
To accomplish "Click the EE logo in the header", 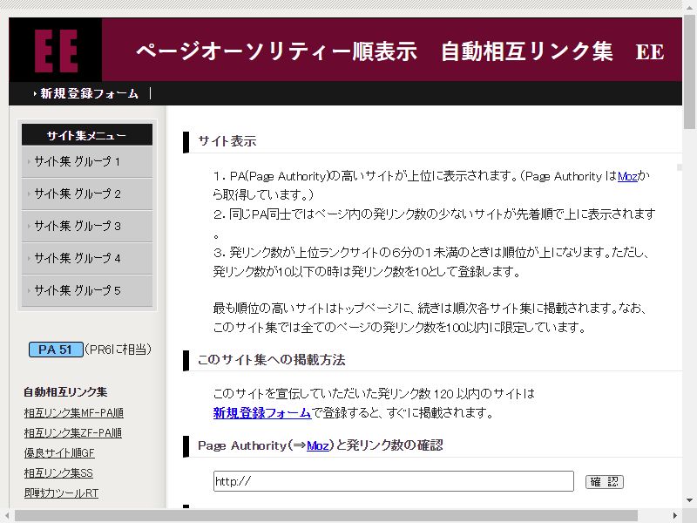I will [x=56, y=51].
